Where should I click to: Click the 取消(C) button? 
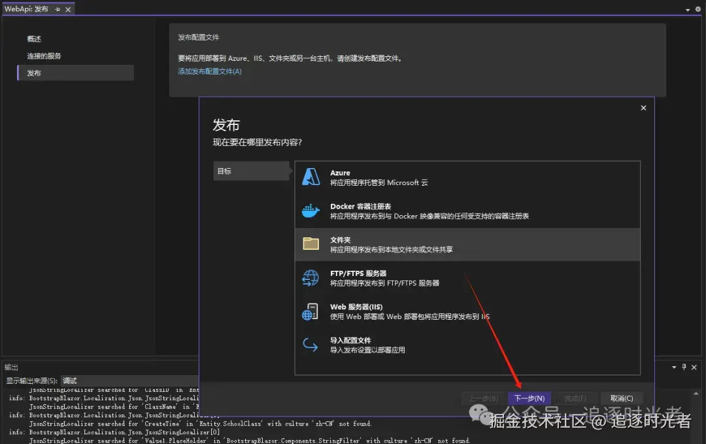(x=622, y=398)
